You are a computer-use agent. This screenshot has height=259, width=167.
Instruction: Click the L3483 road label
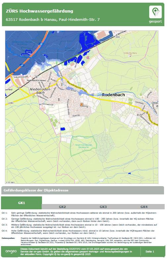click(x=10, y=103)
